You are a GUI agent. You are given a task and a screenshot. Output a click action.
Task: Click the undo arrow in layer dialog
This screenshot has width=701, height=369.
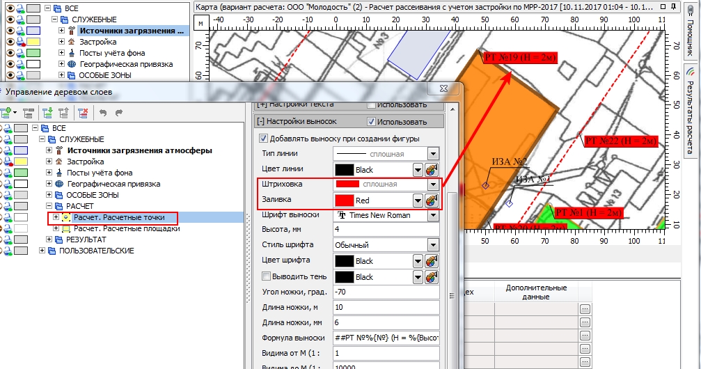(103, 113)
